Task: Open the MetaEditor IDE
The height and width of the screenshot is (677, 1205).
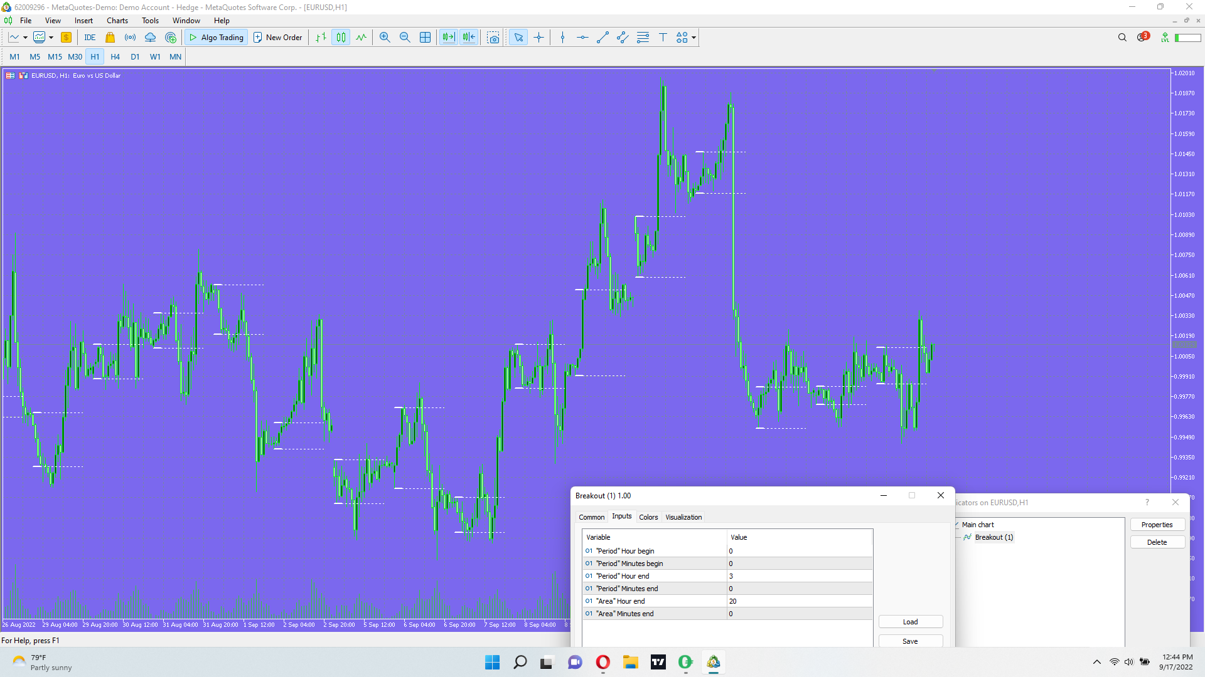Action: (x=90, y=38)
